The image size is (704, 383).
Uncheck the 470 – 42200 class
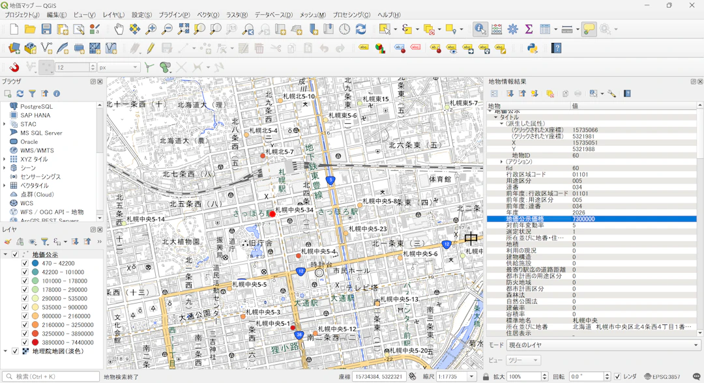(x=25, y=263)
